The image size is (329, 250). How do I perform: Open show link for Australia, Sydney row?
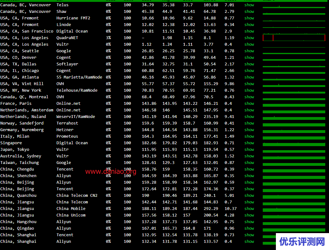click(x=249, y=156)
